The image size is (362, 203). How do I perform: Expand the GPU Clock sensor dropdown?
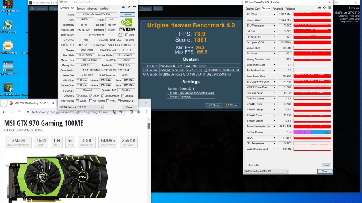[x=274, y=14]
